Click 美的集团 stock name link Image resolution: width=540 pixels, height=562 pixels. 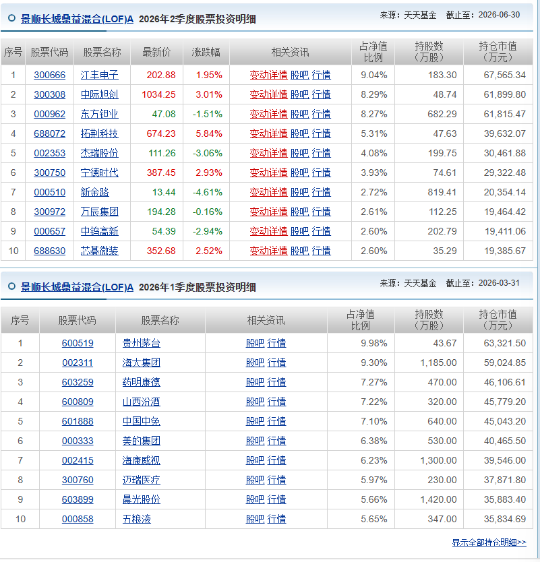pyautogui.click(x=142, y=441)
